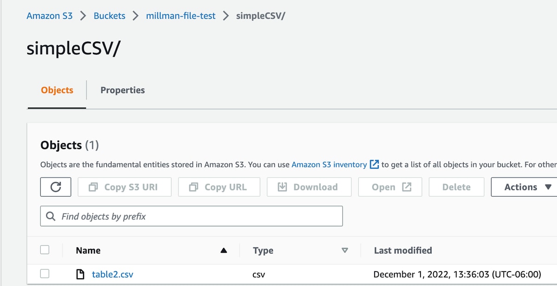Switch to the Properties tab
Image resolution: width=557 pixels, height=286 pixels.
point(123,90)
